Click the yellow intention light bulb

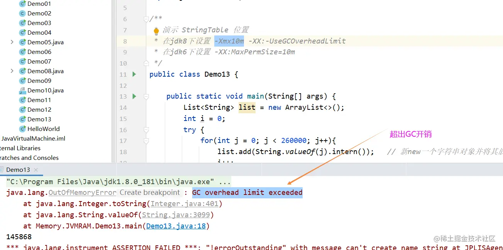(x=156, y=31)
